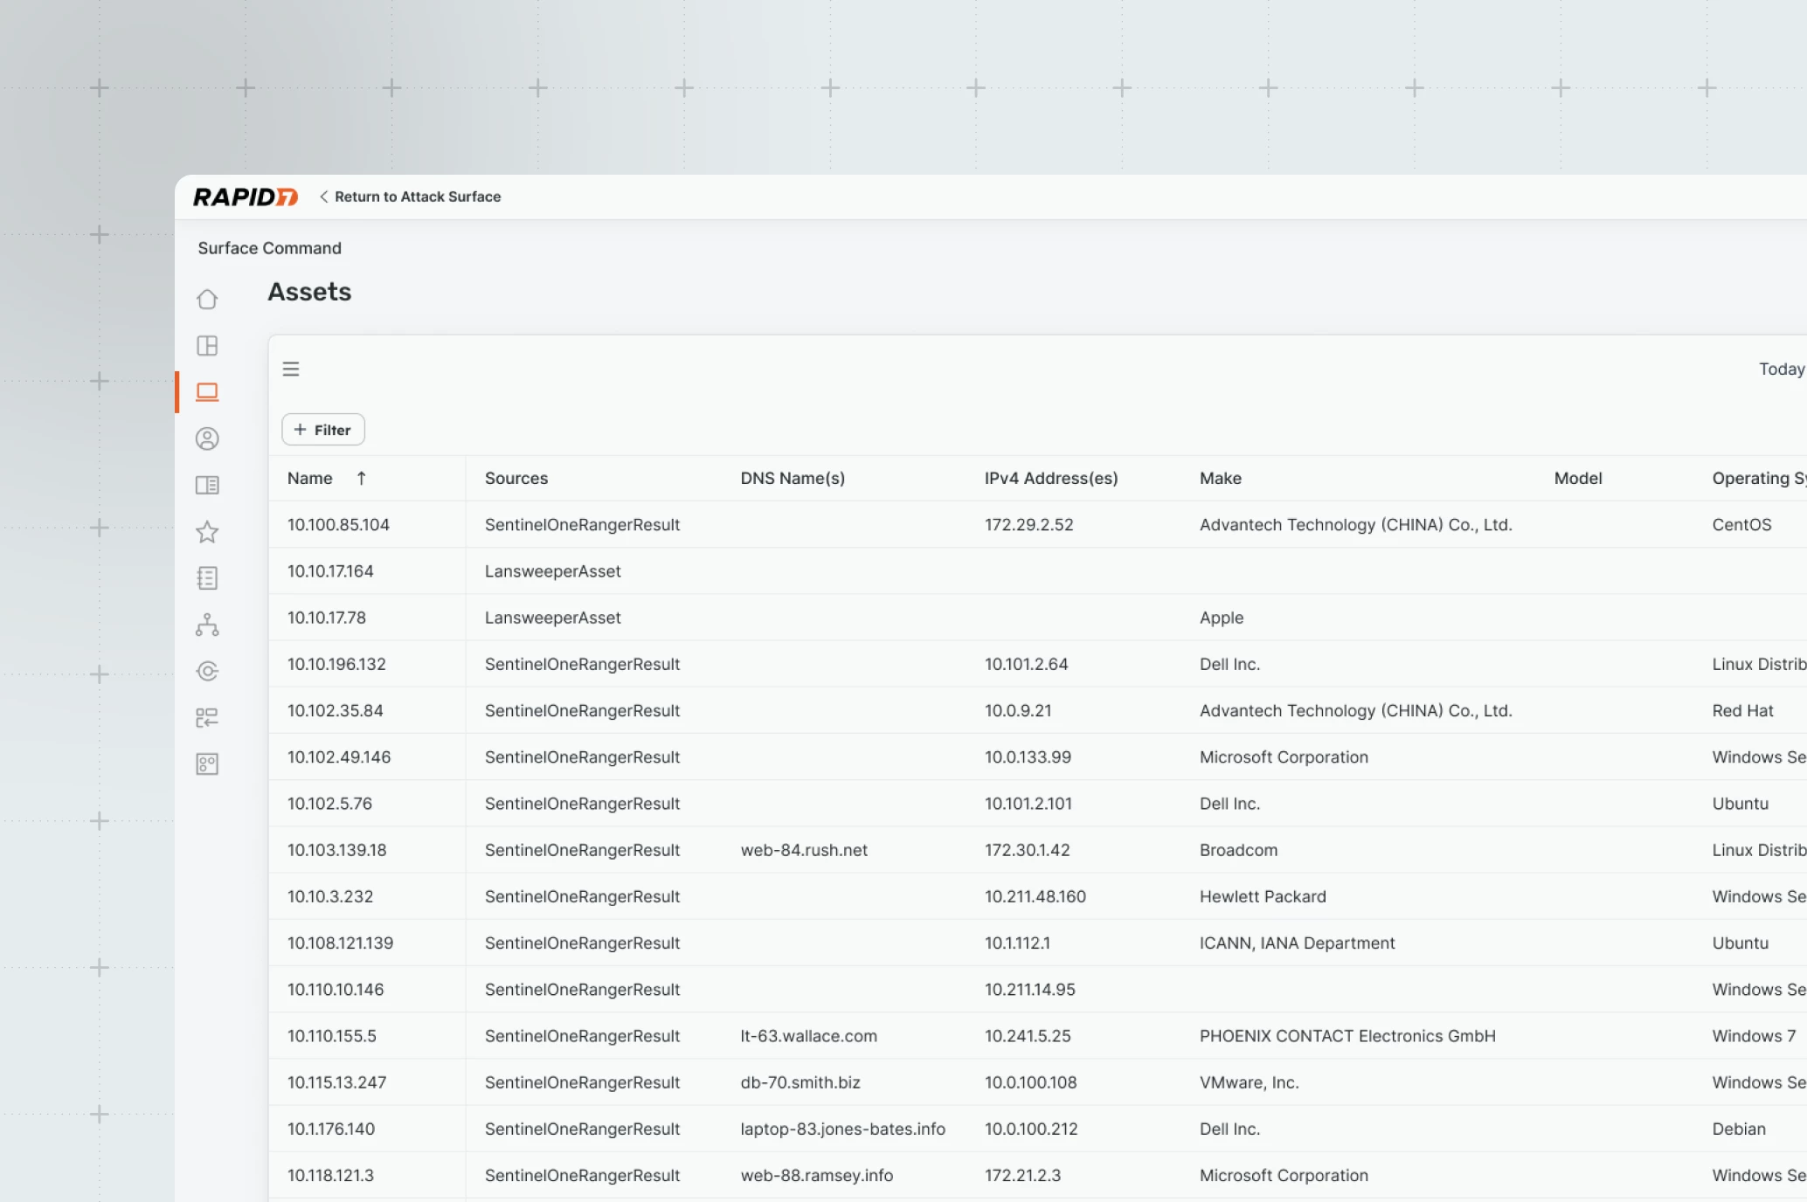Click IPv4 address 10.1.112.1
Image resolution: width=1807 pixels, height=1202 pixels.
[1017, 943]
